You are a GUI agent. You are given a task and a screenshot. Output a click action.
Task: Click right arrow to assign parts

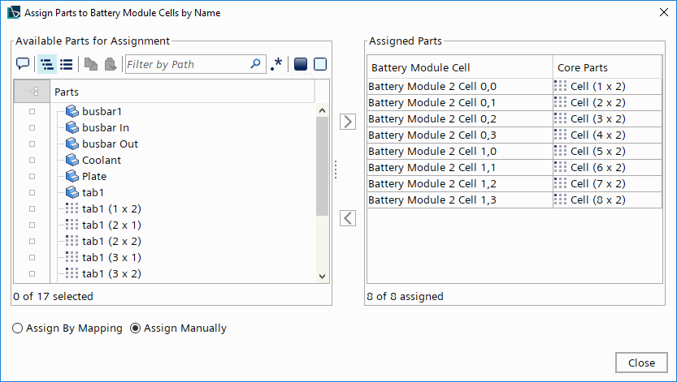tap(348, 122)
